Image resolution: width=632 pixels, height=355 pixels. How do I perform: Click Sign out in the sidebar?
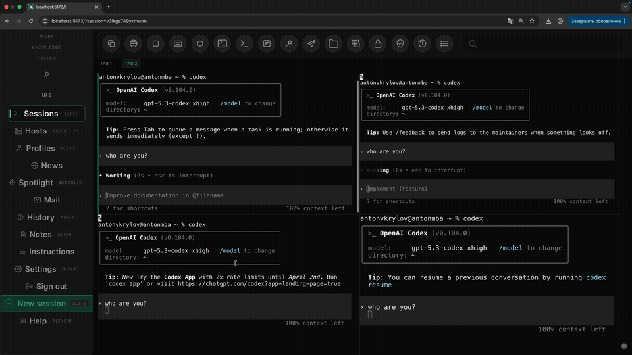(x=47, y=287)
